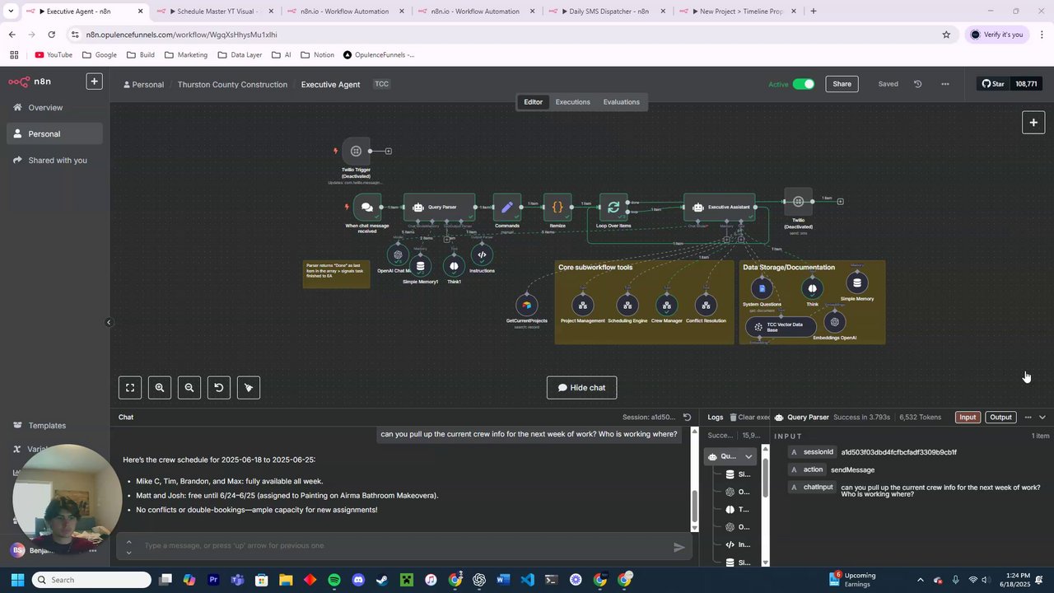Image resolution: width=1054 pixels, height=593 pixels.
Task: Click the Hide chat button
Action: pyautogui.click(x=581, y=388)
